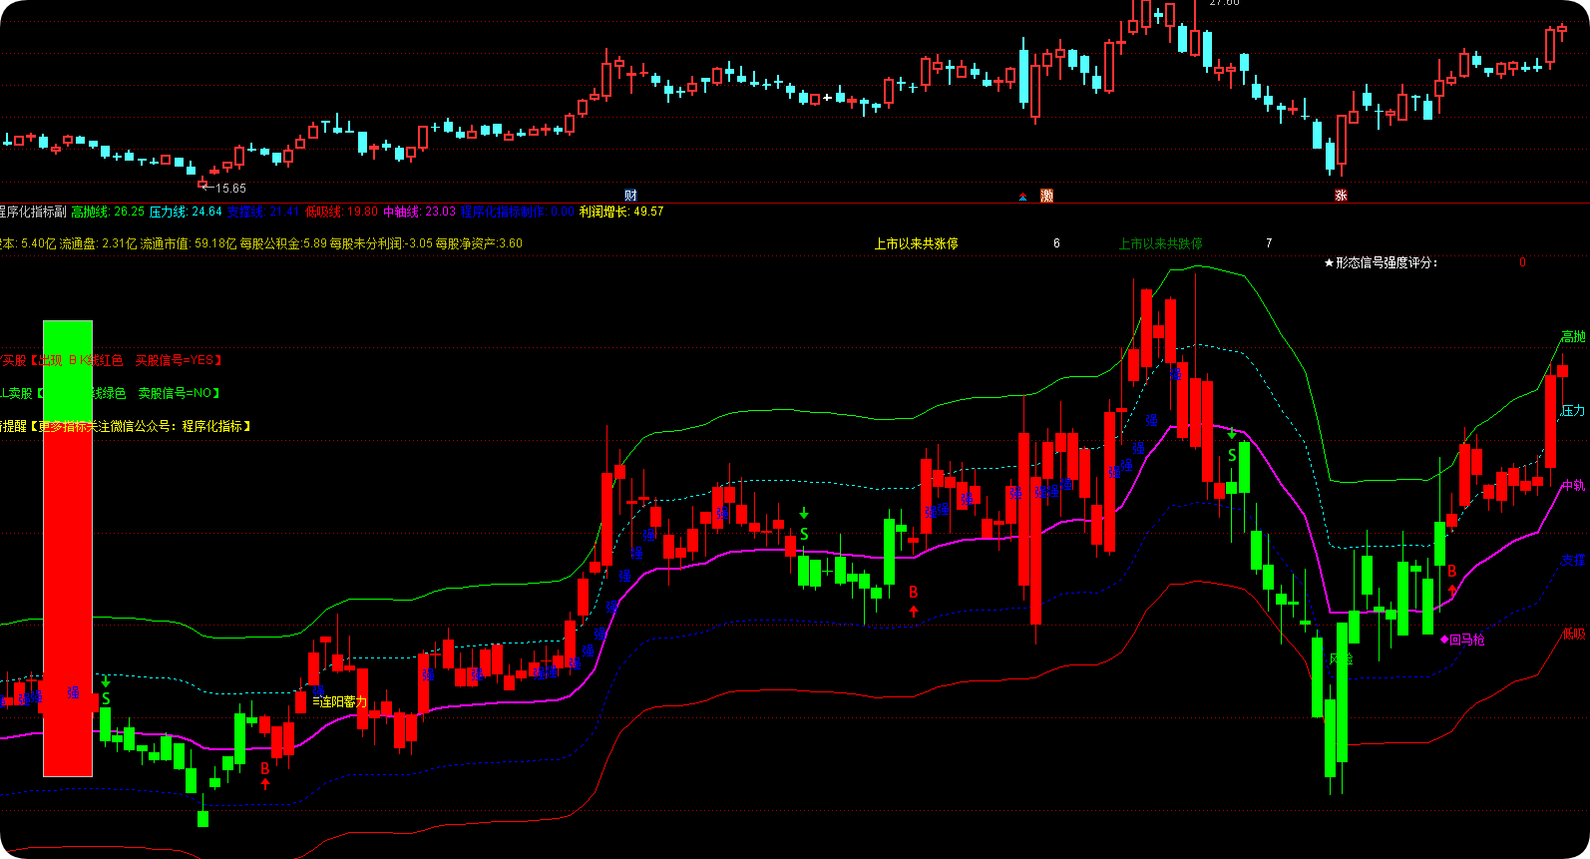Click the 上市以来共涨停 label
The width and height of the screenshot is (1590, 859).
(916, 243)
